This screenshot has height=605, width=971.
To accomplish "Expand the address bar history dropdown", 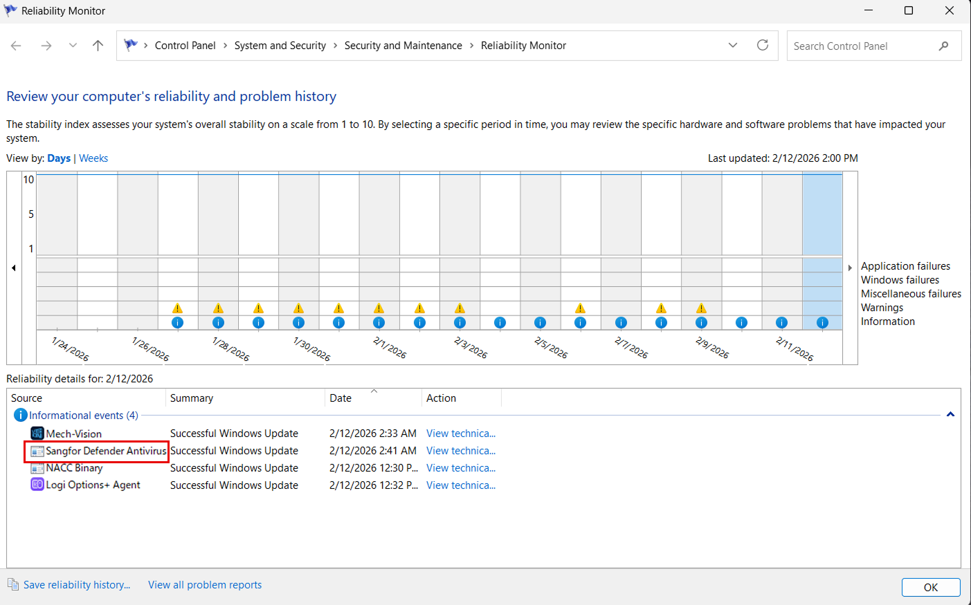I will click(x=733, y=45).
